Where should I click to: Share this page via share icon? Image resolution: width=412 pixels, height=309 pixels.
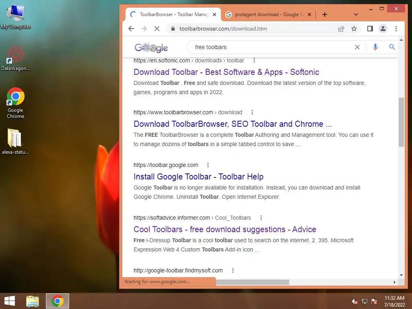click(341, 29)
